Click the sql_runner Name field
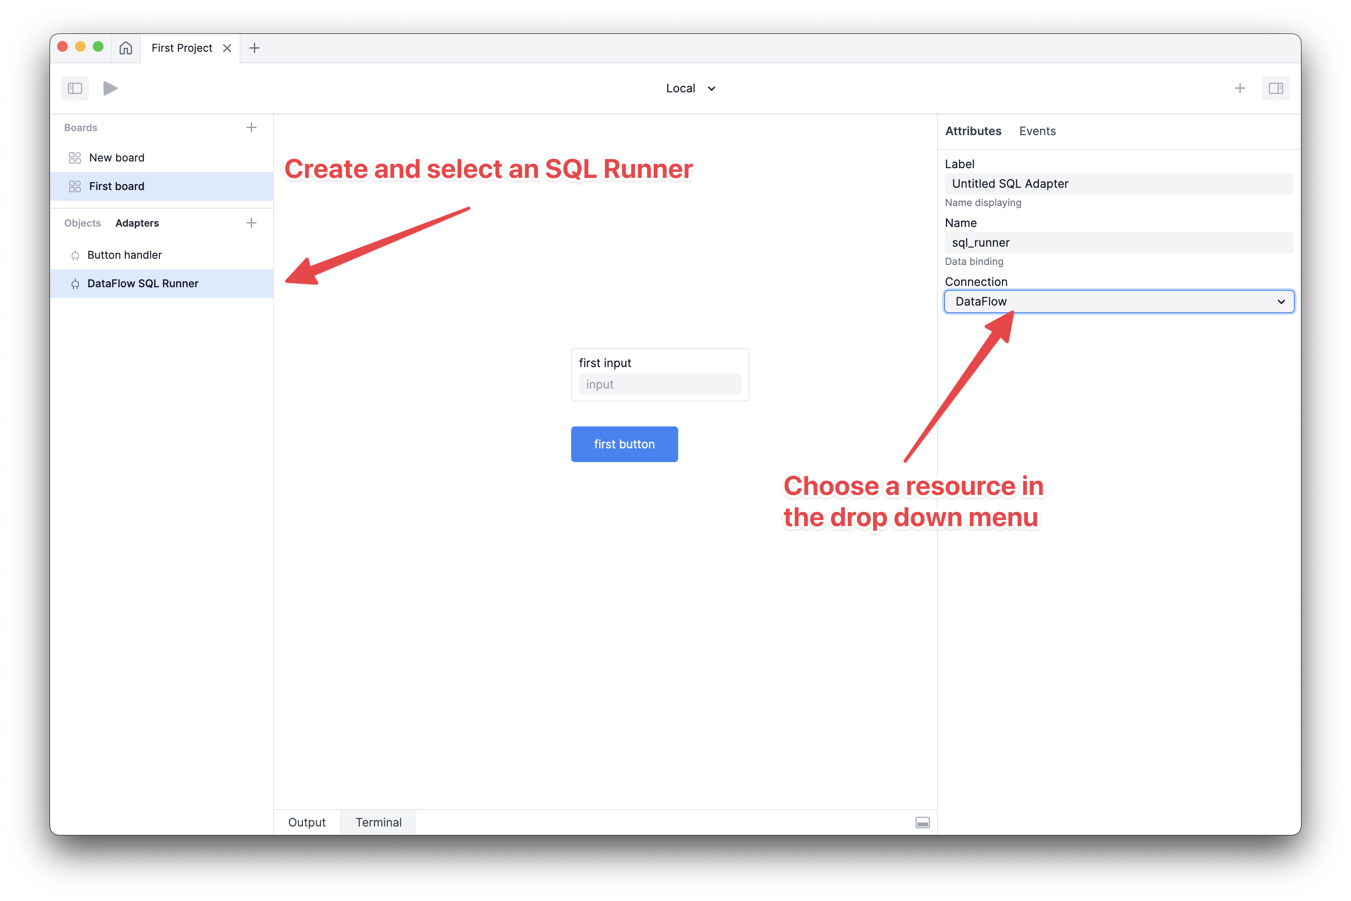 (1118, 243)
